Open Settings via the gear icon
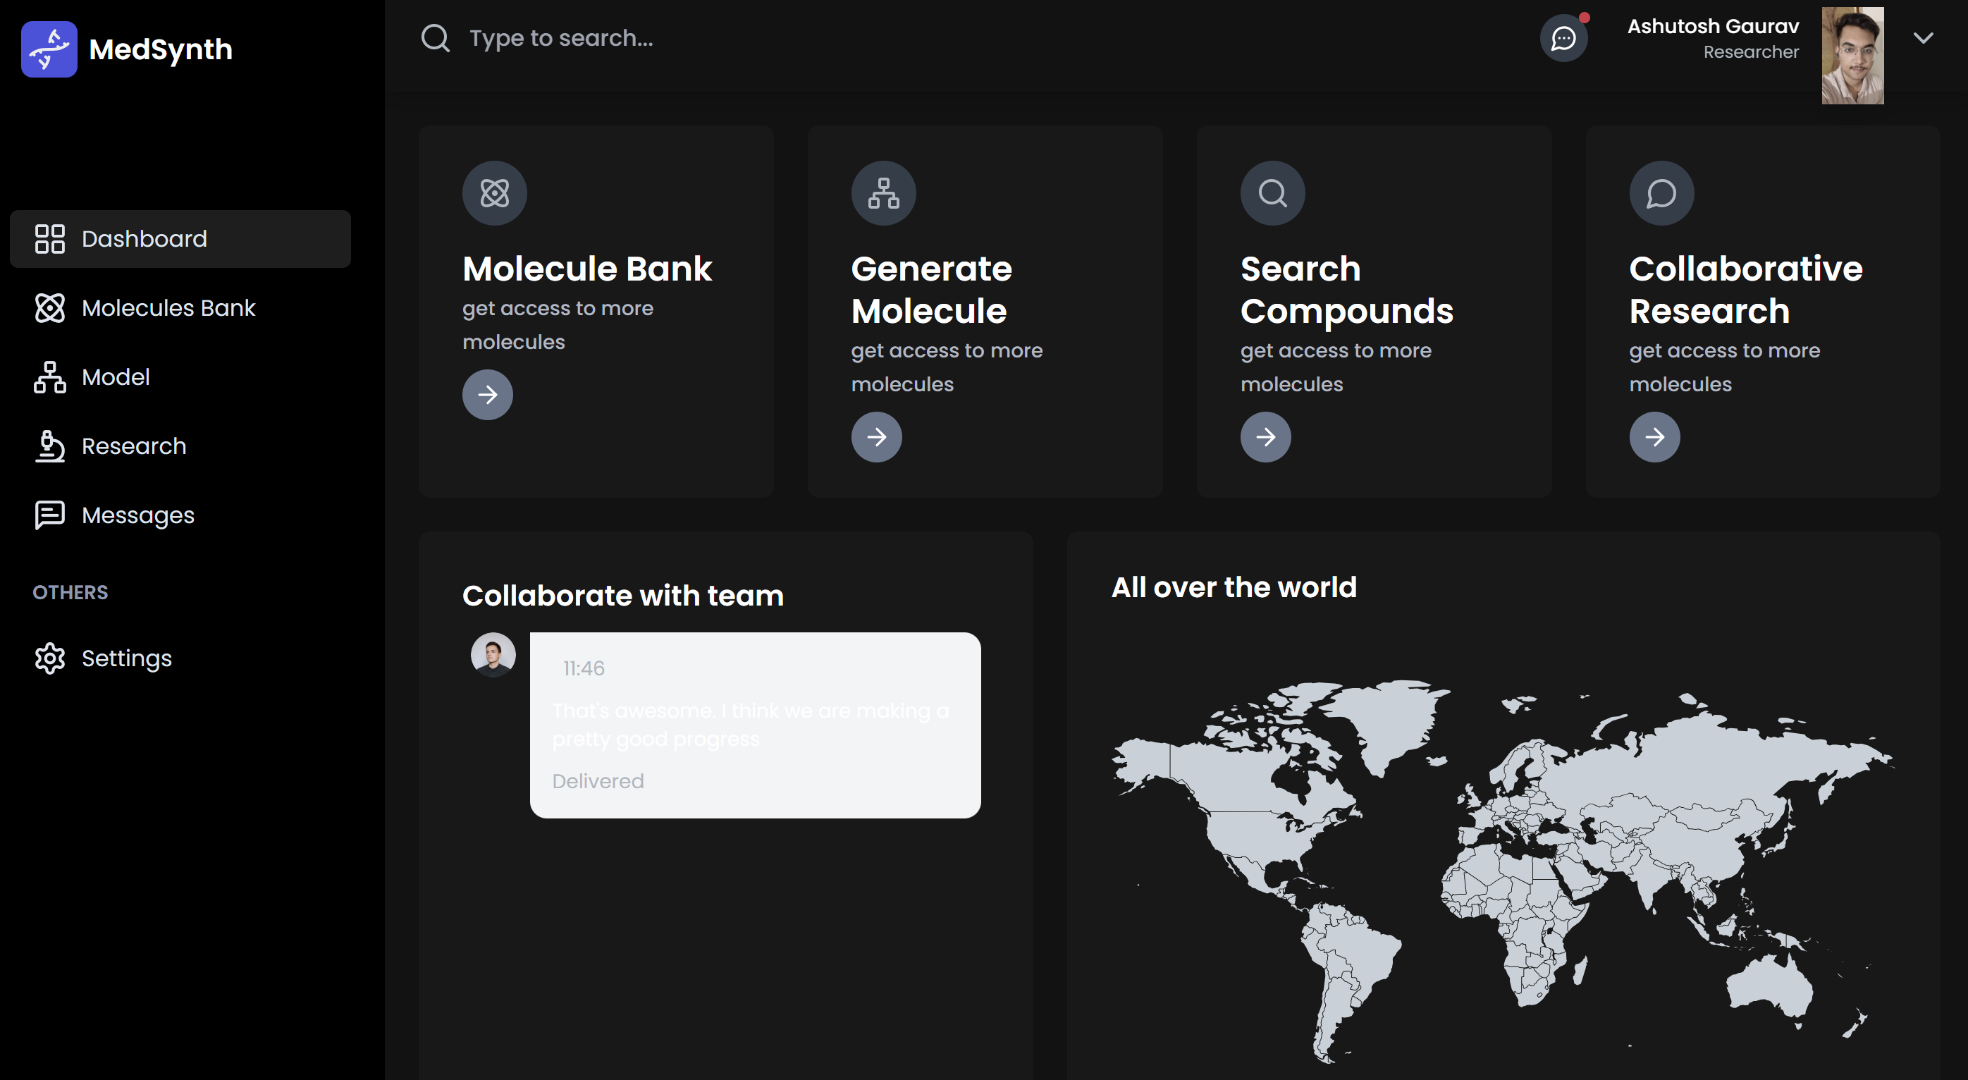 (49, 658)
